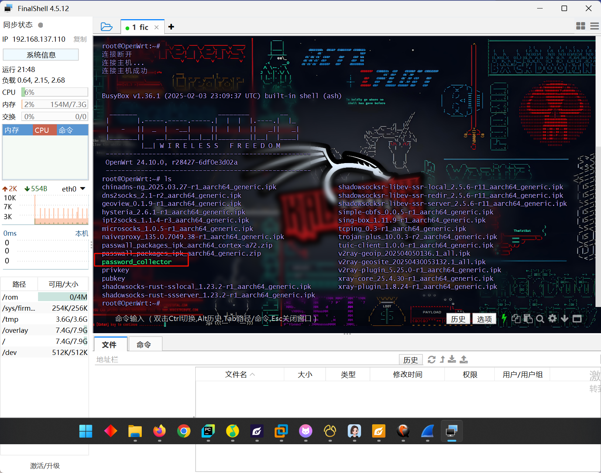Close the '1 fic' session tab
Image resolution: width=601 pixels, height=473 pixels.
(x=157, y=27)
